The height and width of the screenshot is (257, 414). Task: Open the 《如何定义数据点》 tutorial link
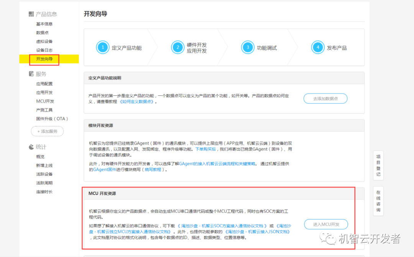(x=136, y=101)
